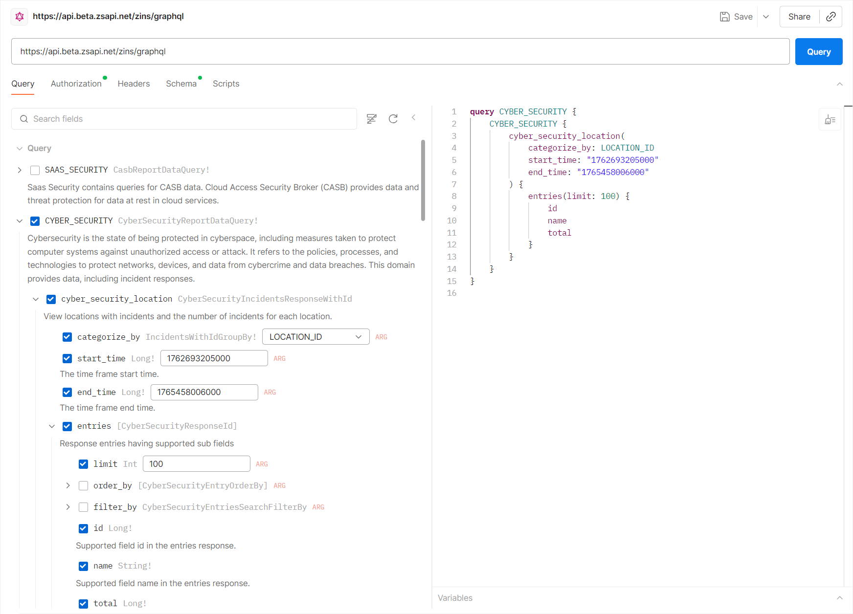
Task: Enable the filter_by argument checkbox
Action: click(x=83, y=507)
